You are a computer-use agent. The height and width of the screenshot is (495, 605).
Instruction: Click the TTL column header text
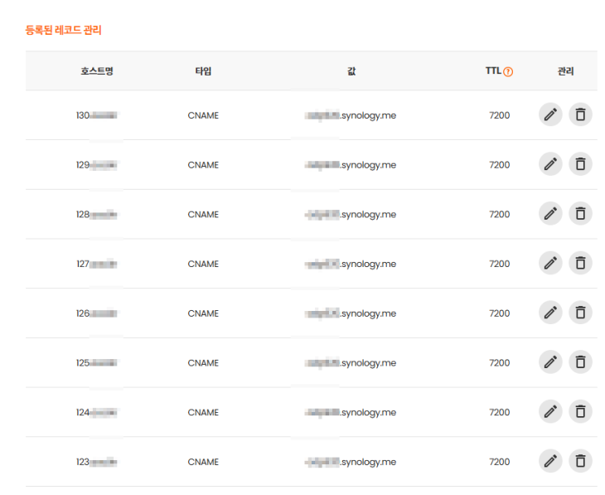click(493, 71)
